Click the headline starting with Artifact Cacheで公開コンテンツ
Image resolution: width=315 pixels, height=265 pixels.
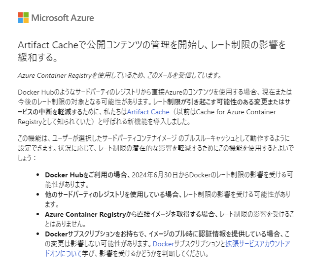pyautogui.click(x=152, y=51)
